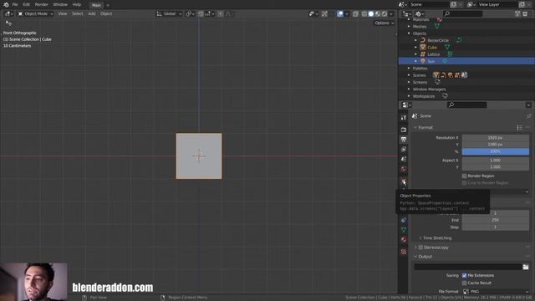Click the Resolution X value field
The image size is (535, 301).
coord(496,138)
